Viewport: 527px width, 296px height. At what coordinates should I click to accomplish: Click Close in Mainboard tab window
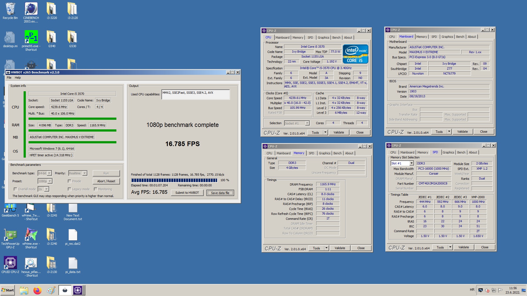click(x=484, y=132)
